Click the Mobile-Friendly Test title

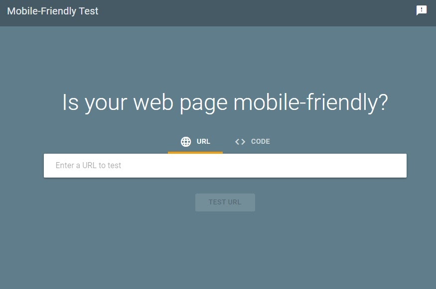coord(52,11)
